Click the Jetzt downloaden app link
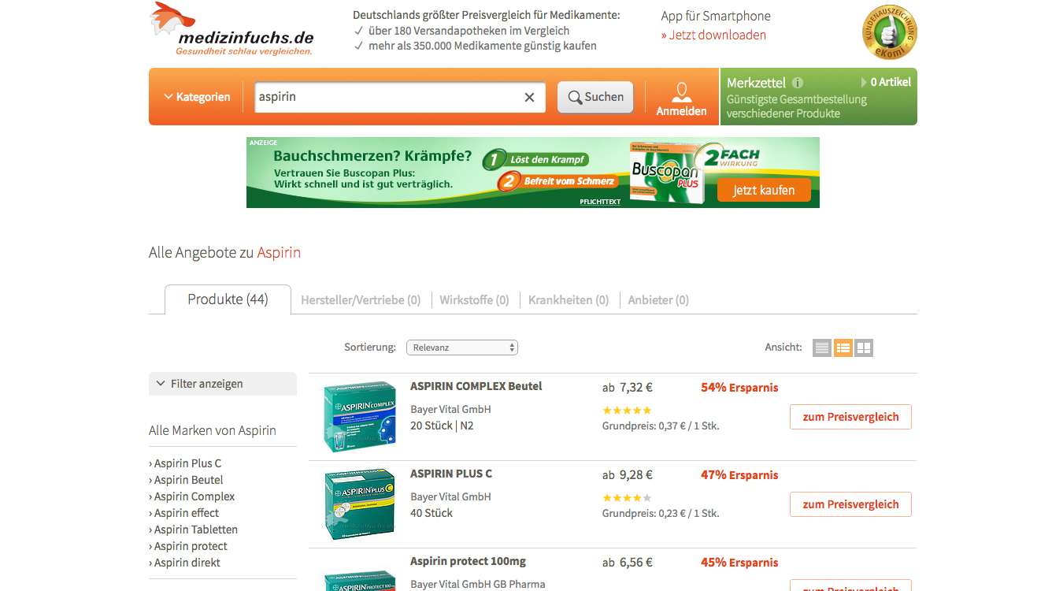This screenshot has width=1052, height=591. pyautogui.click(x=713, y=35)
